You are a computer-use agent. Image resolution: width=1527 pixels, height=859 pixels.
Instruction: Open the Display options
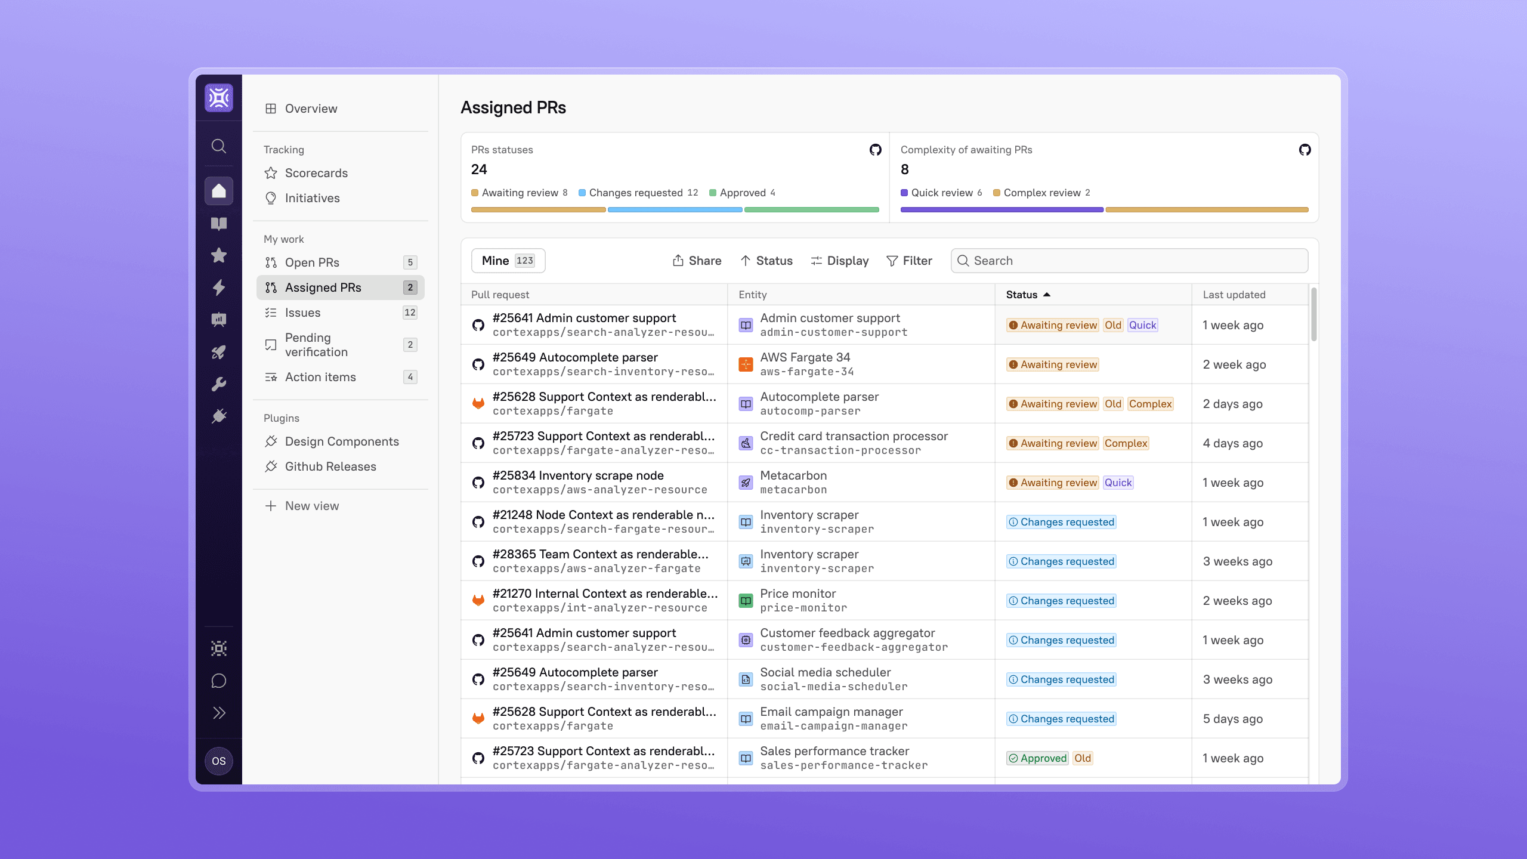(840, 261)
